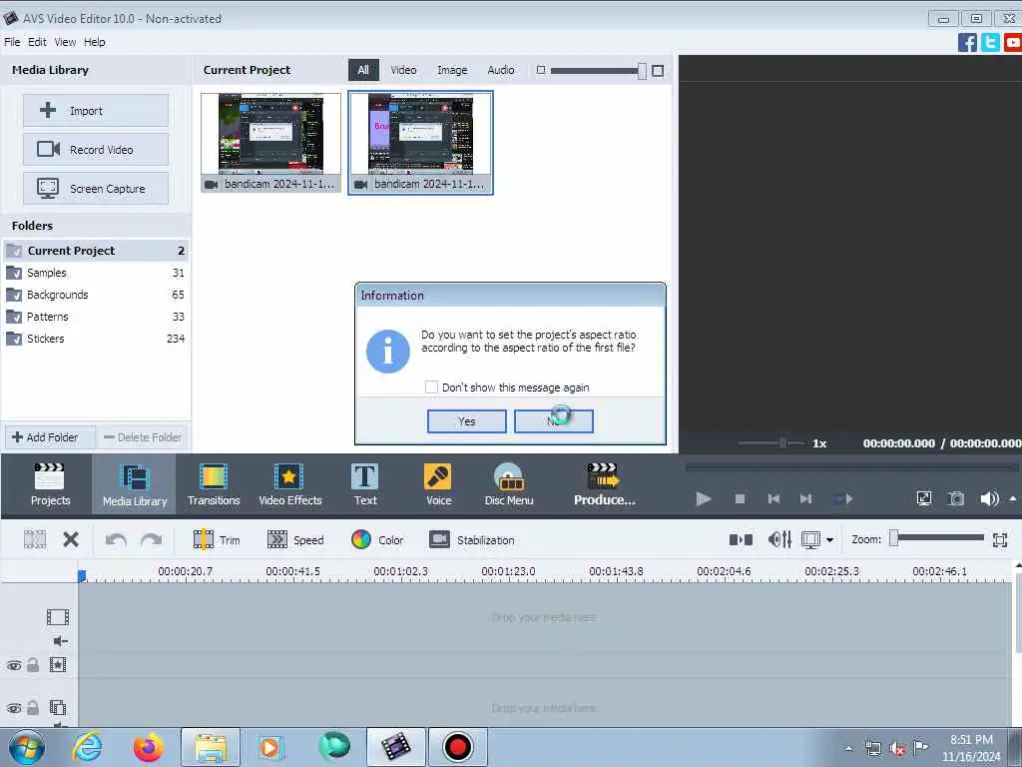Toggle the Patterns folder checkbox icon
This screenshot has width=1022, height=767.
click(14, 317)
